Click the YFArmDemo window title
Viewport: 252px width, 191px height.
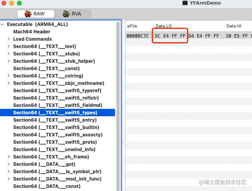pos(205,3)
